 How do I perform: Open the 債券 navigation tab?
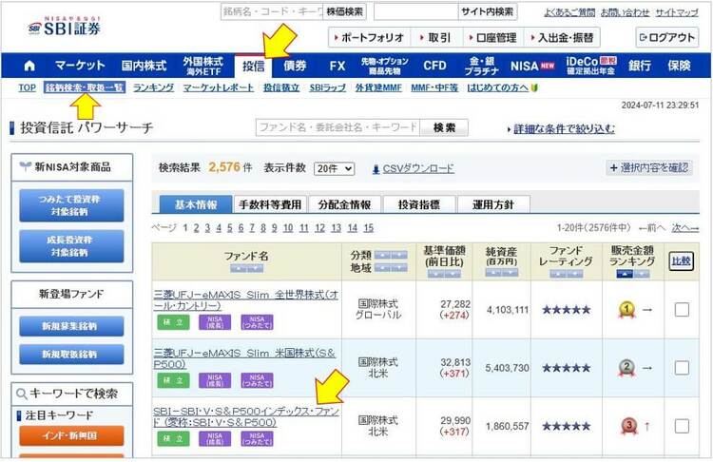(295, 67)
